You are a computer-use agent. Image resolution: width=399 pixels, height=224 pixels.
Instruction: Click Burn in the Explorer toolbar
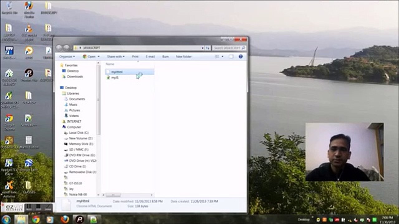(x=166, y=57)
